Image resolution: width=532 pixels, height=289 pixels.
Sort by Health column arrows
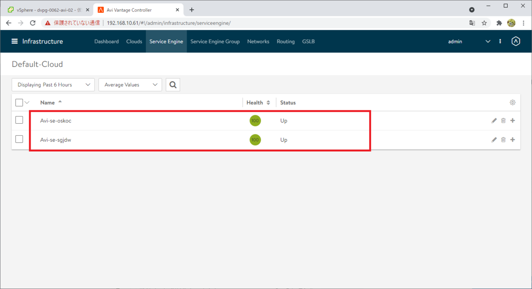268,102
